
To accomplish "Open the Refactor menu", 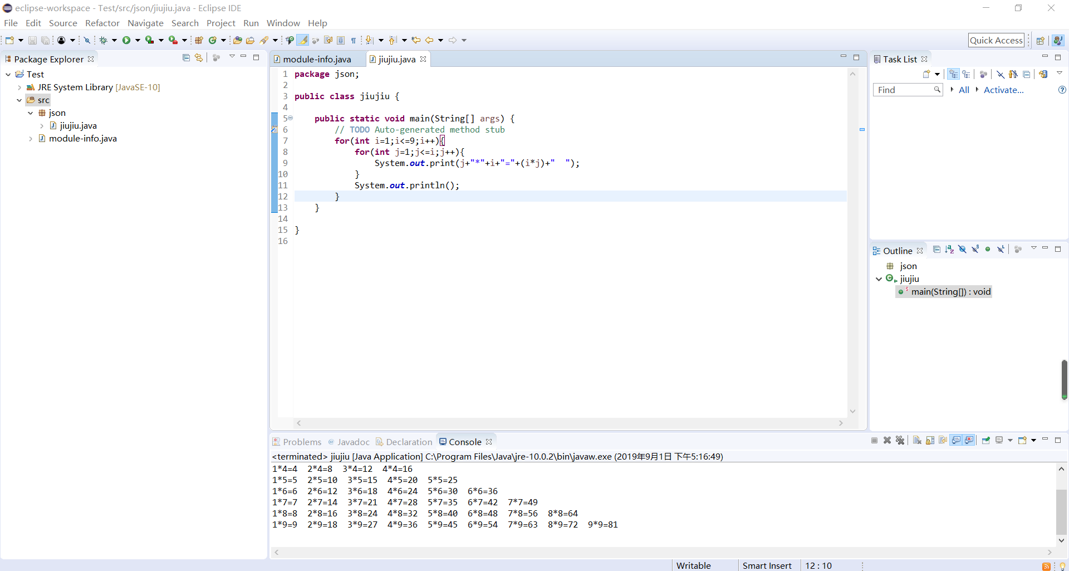I will 102,23.
